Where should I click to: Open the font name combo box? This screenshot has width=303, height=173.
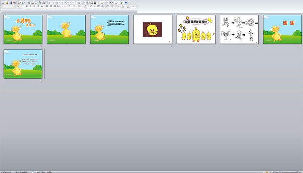(8, 6)
